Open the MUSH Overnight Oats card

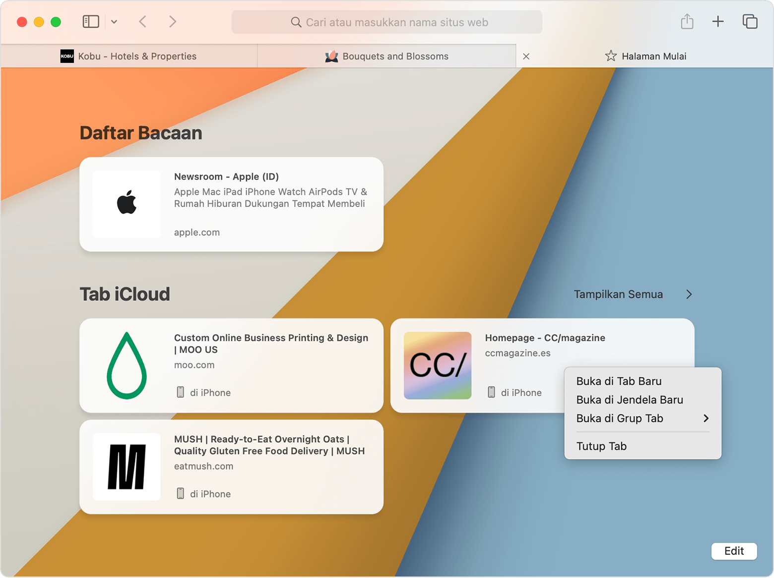[231, 467]
